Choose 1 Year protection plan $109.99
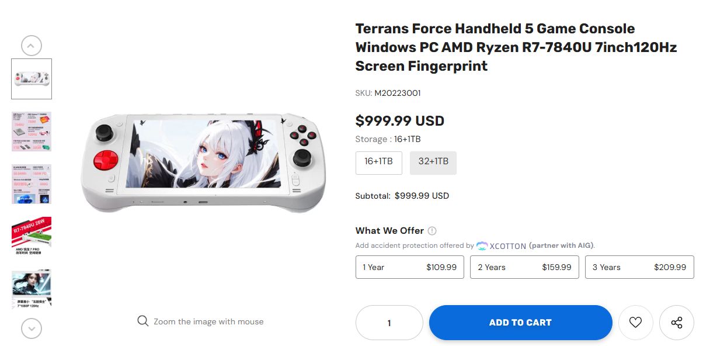The height and width of the screenshot is (346, 703). pyautogui.click(x=410, y=267)
